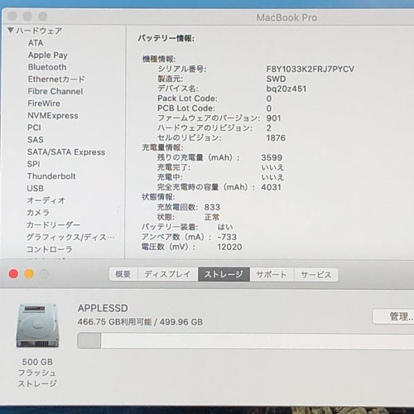The width and height of the screenshot is (414, 414).
Task: Click the 充電量情報 section label
Action: click(x=162, y=147)
